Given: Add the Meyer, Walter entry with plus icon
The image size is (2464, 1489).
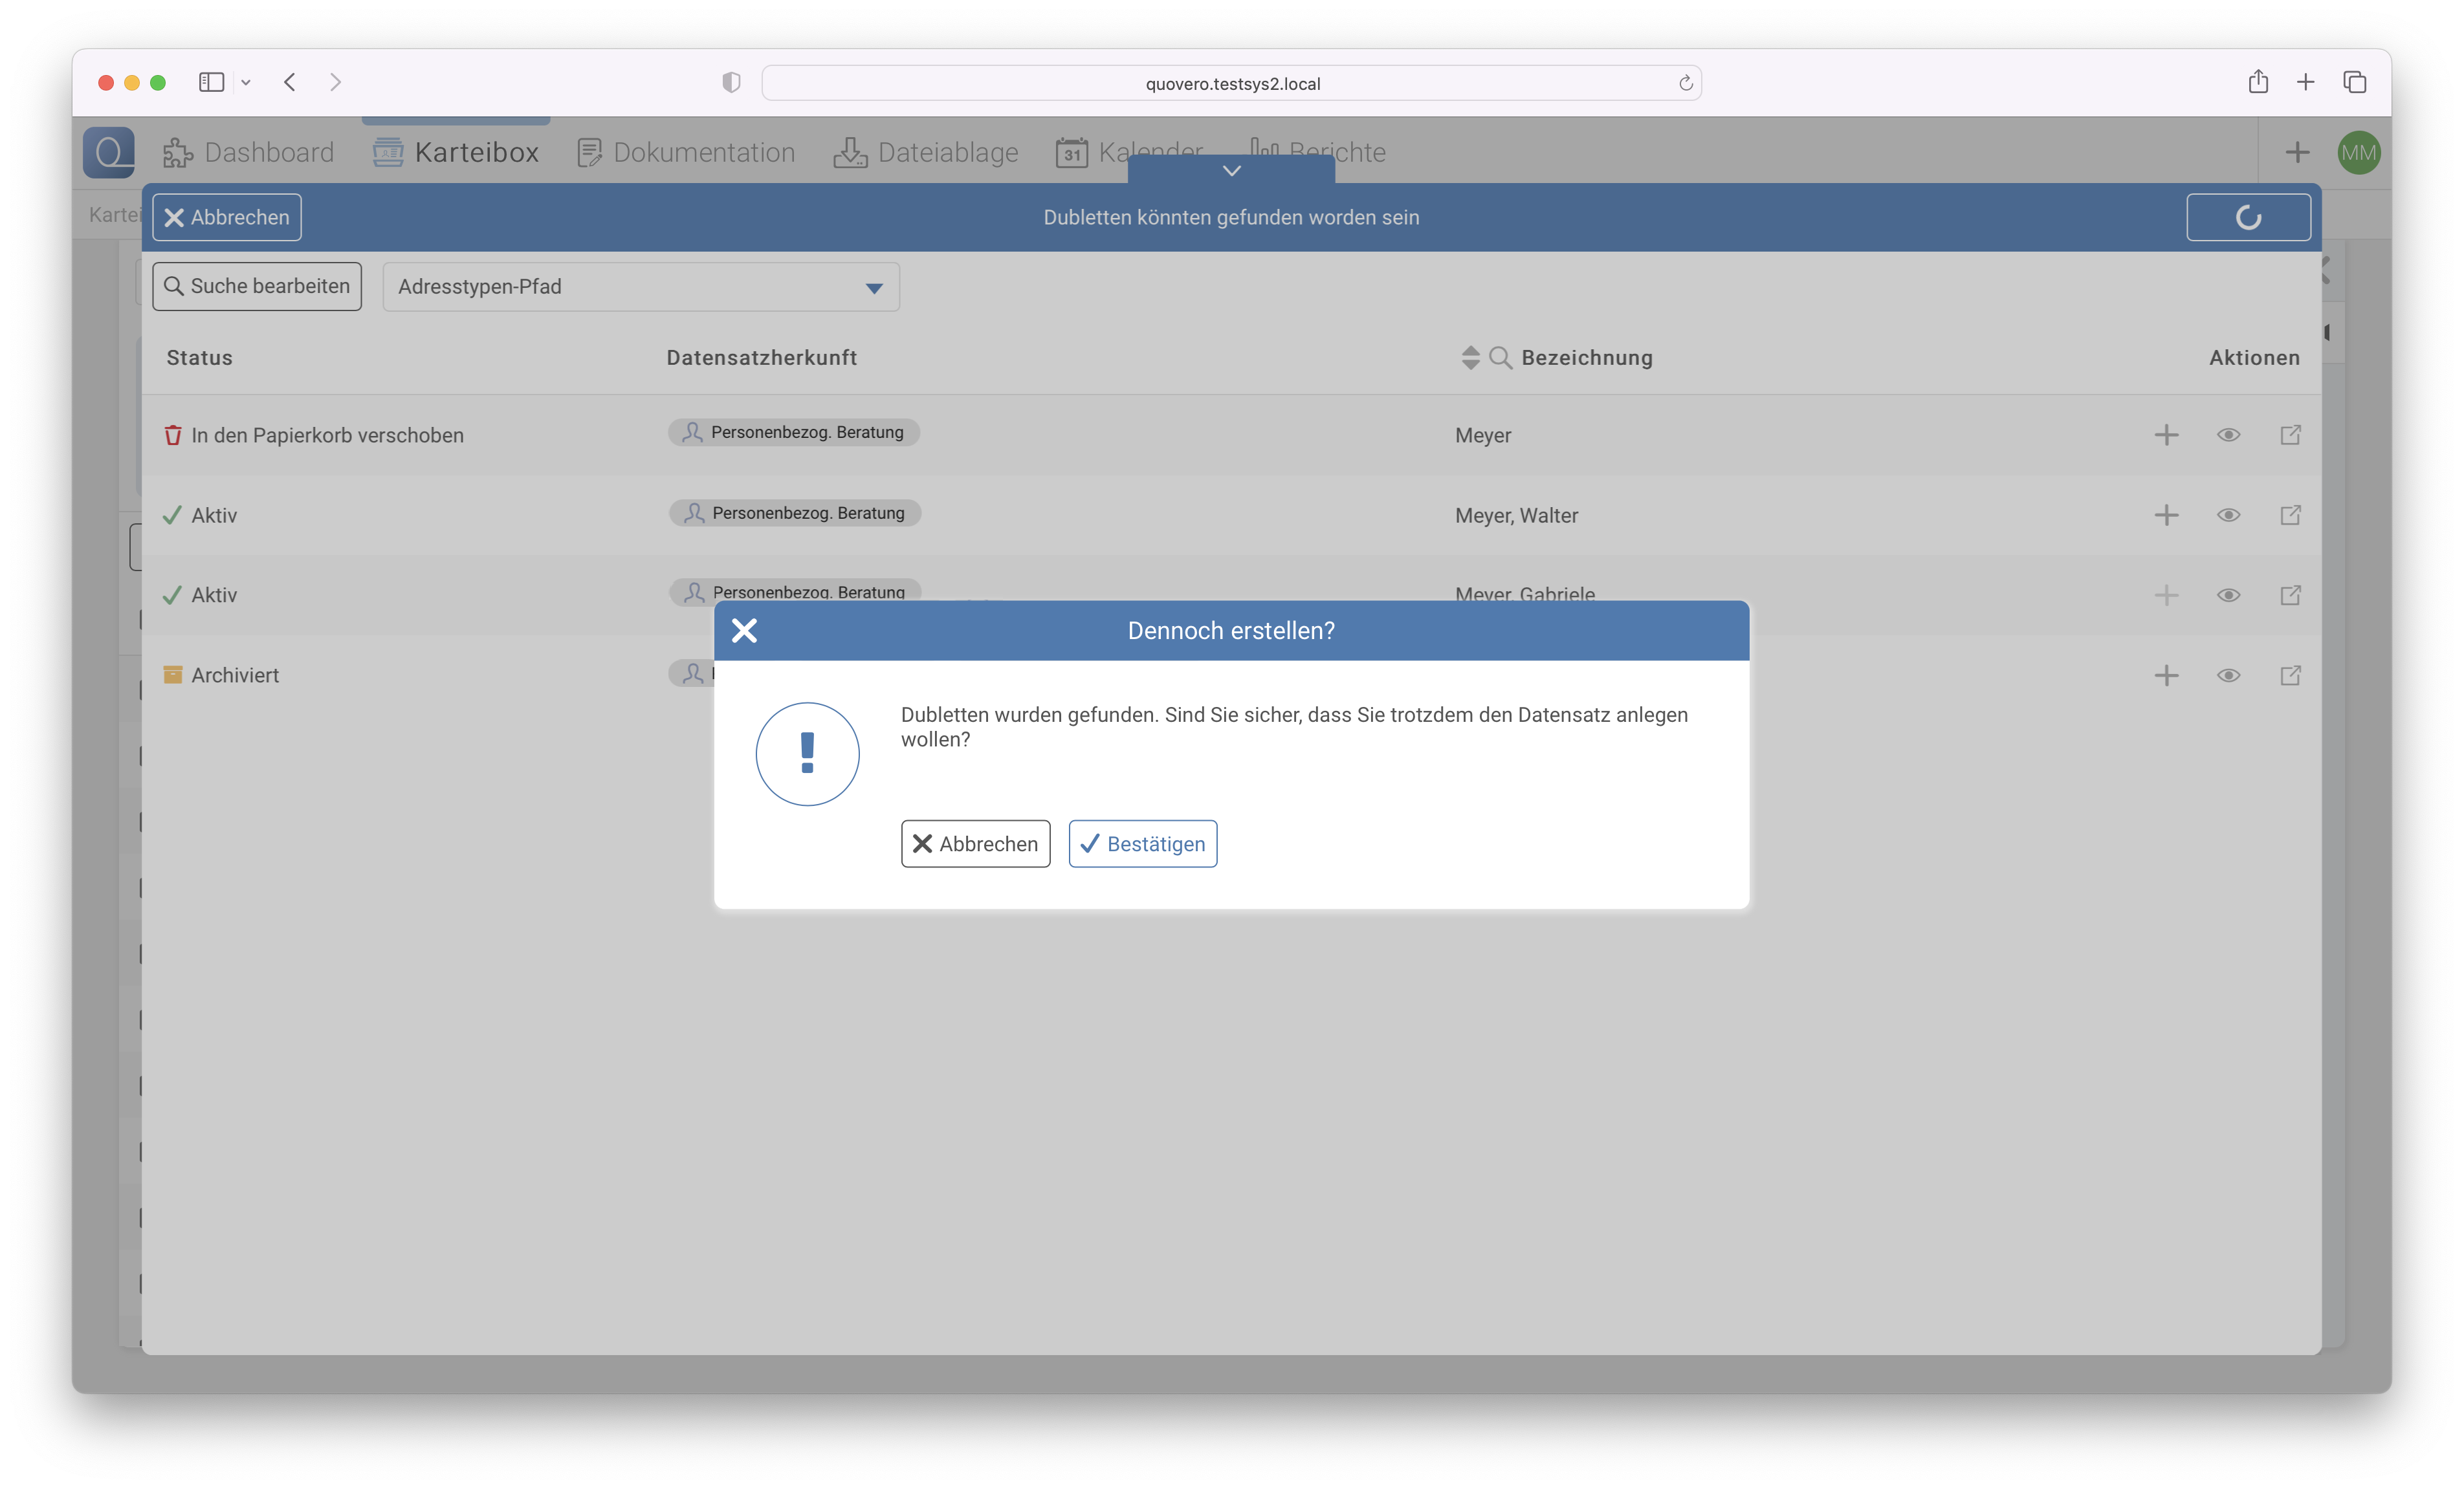Looking at the screenshot, I should click(x=2166, y=516).
